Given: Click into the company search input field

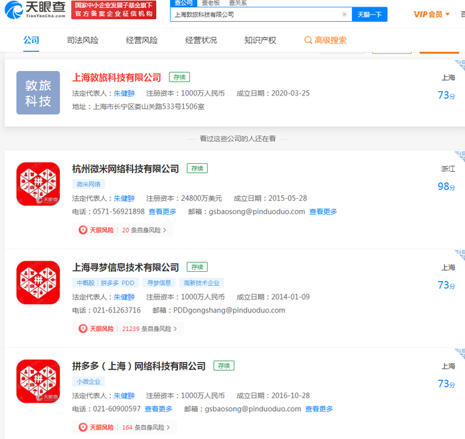Looking at the screenshot, I should point(256,14).
